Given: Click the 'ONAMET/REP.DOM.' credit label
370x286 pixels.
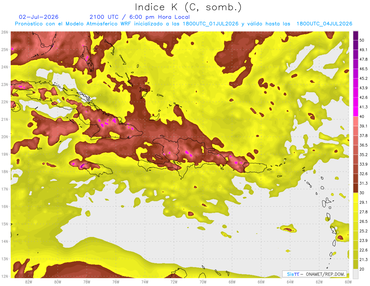Looking at the screenshot, I should (x=325, y=274).
